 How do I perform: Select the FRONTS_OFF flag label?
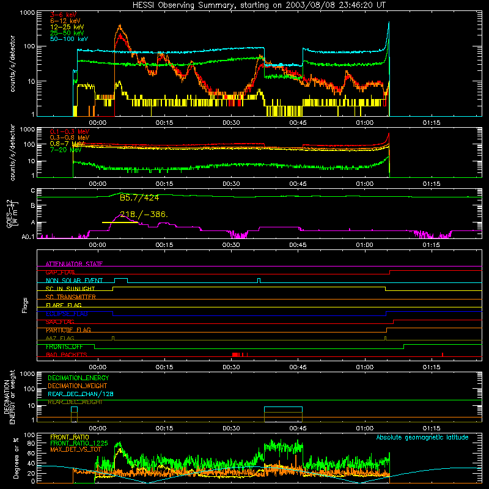click(64, 347)
